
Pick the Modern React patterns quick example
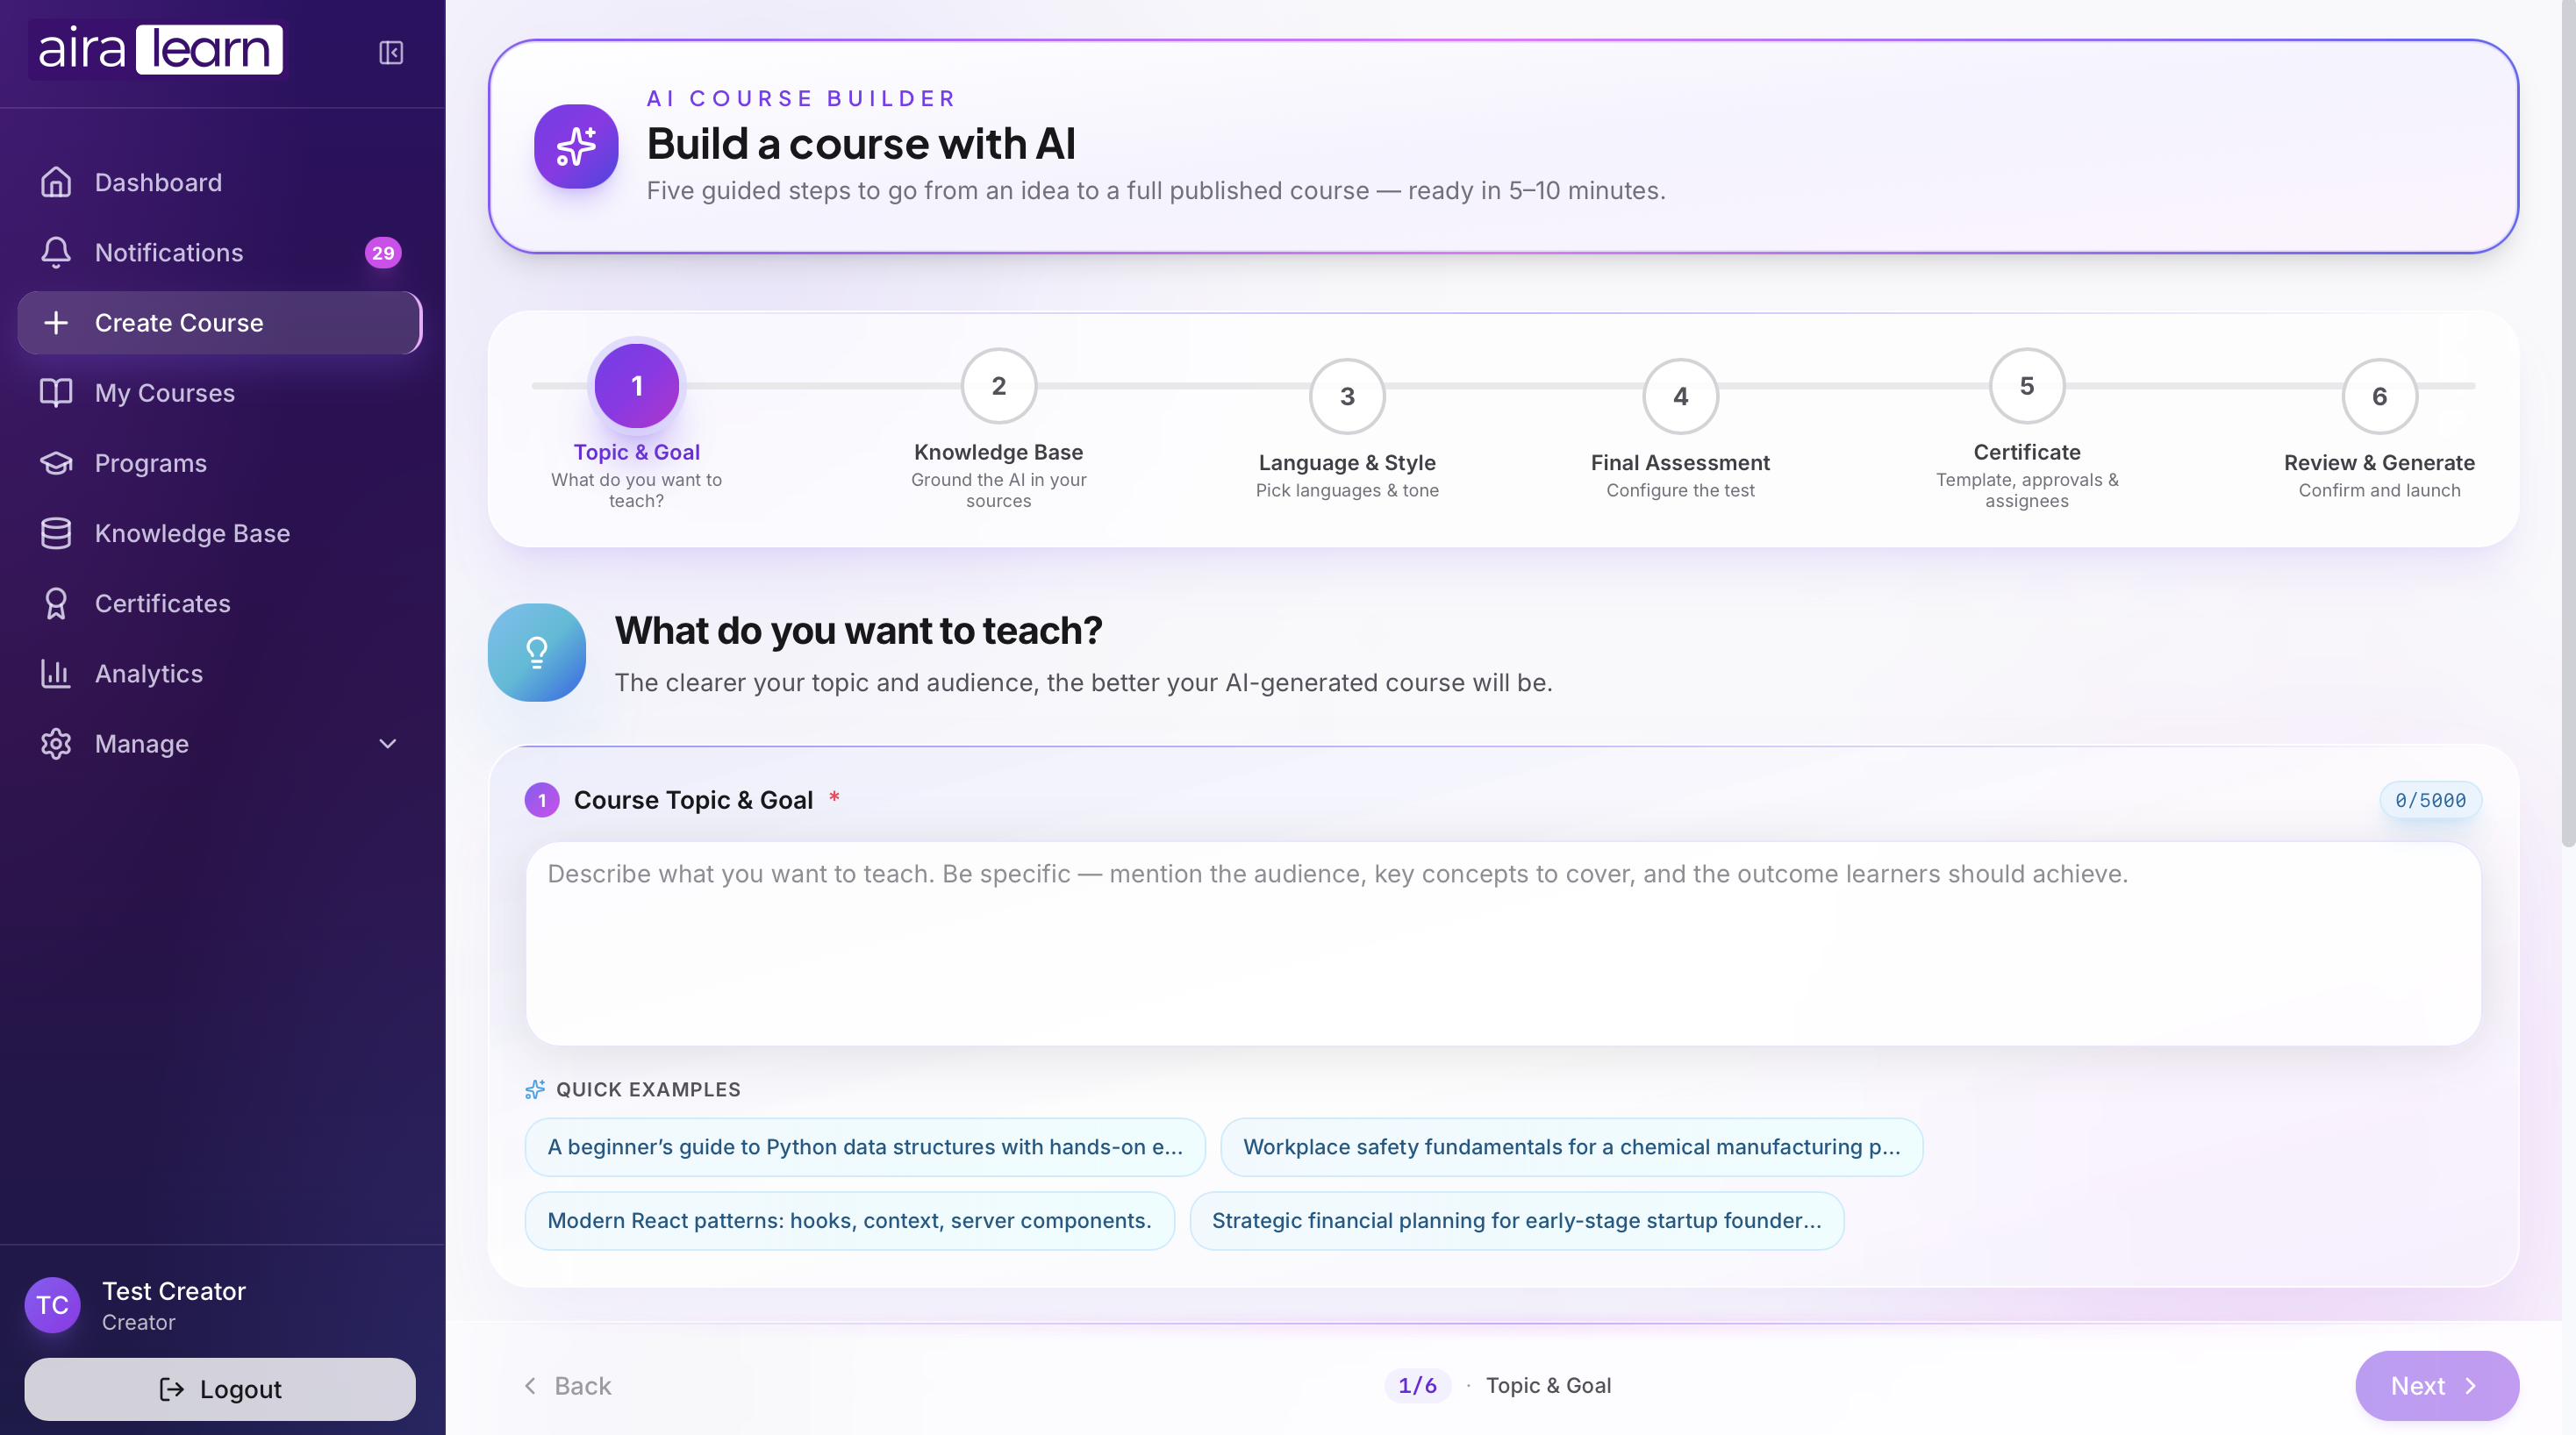pyautogui.click(x=850, y=1220)
